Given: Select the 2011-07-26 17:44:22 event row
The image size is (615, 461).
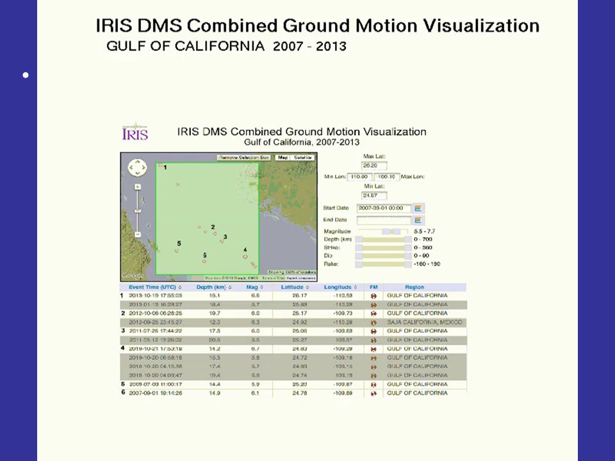Looking at the screenshot, I should tap(293, 331).
